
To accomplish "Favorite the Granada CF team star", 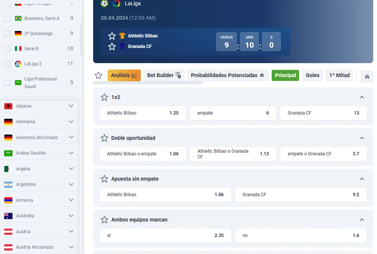I will 112,46.
